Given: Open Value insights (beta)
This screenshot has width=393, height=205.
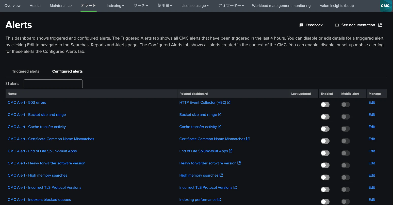Looking at the screenshot, I should pyautogui.click(x=337, y=6).
